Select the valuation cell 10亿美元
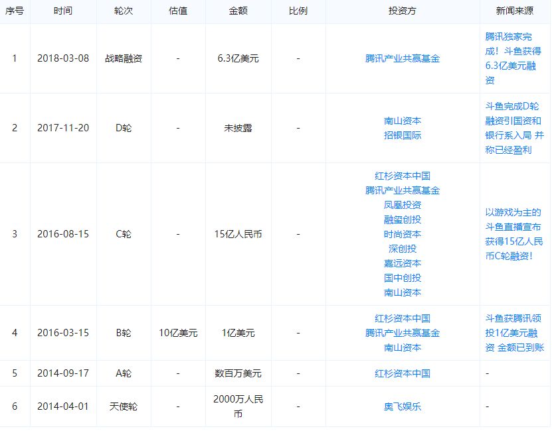The width and height of the screenshot is (552, 431). pos(178,333)
